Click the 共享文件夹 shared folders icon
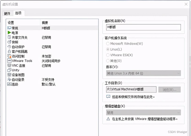The width and height of the screenshot is (191, 136). click(9, 37)
